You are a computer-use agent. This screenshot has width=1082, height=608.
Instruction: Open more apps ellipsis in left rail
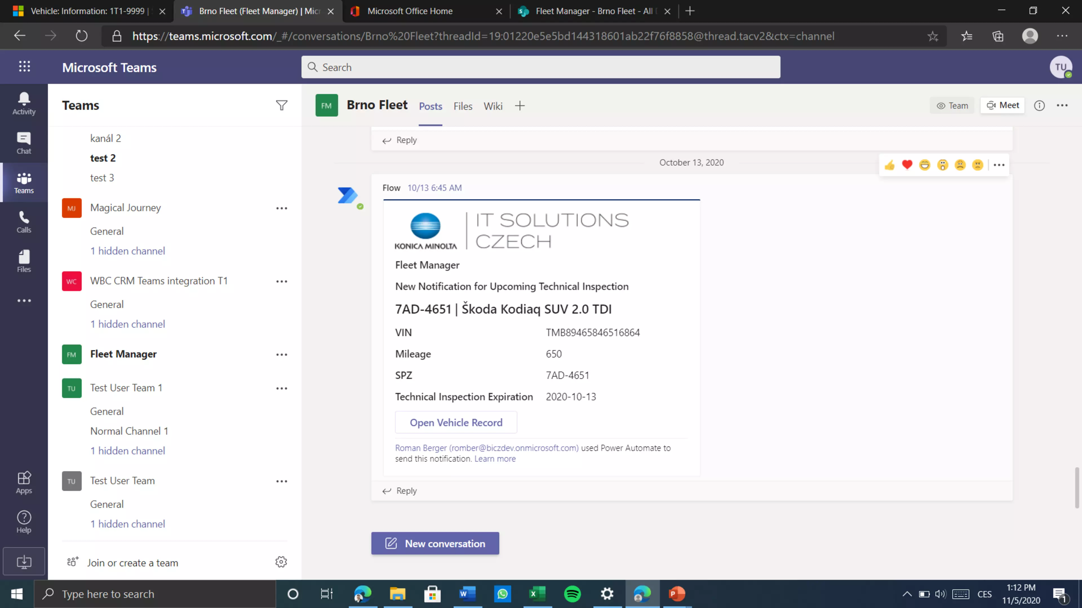tap(24, 300)
